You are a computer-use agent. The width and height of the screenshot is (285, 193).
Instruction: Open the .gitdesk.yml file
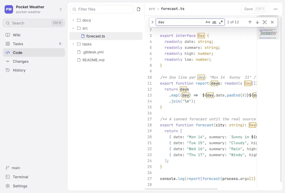point(106,52)
